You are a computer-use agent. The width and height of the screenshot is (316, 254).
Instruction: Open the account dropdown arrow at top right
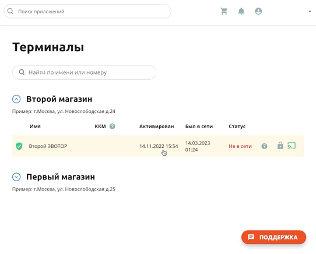tap(310, 12)
